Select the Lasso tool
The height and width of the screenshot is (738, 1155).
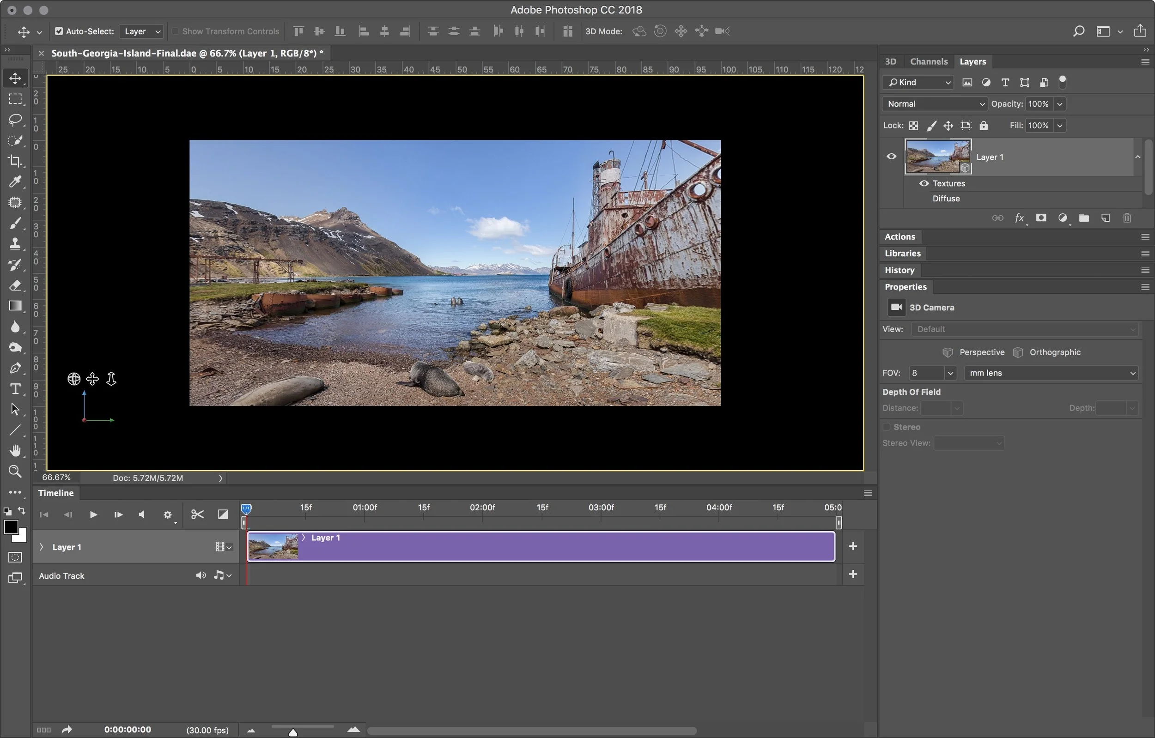[x=15, y=120]
